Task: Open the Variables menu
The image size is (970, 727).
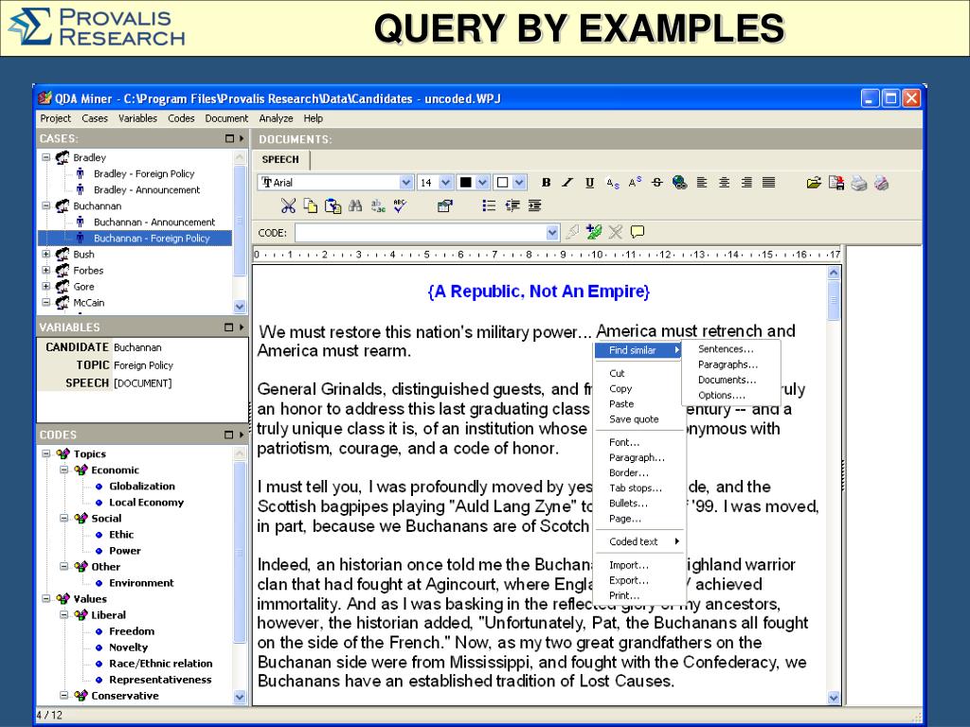Action: (138, 118)
